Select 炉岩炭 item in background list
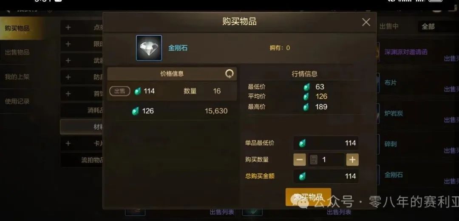 coord(394,113)
